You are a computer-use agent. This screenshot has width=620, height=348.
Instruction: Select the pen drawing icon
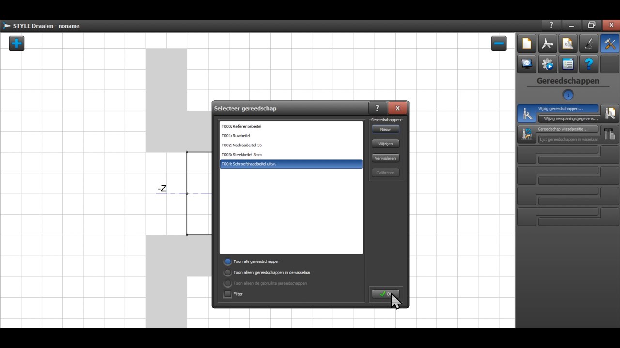[x=589, y=44]
